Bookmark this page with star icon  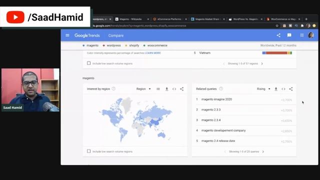pos(277,25)
